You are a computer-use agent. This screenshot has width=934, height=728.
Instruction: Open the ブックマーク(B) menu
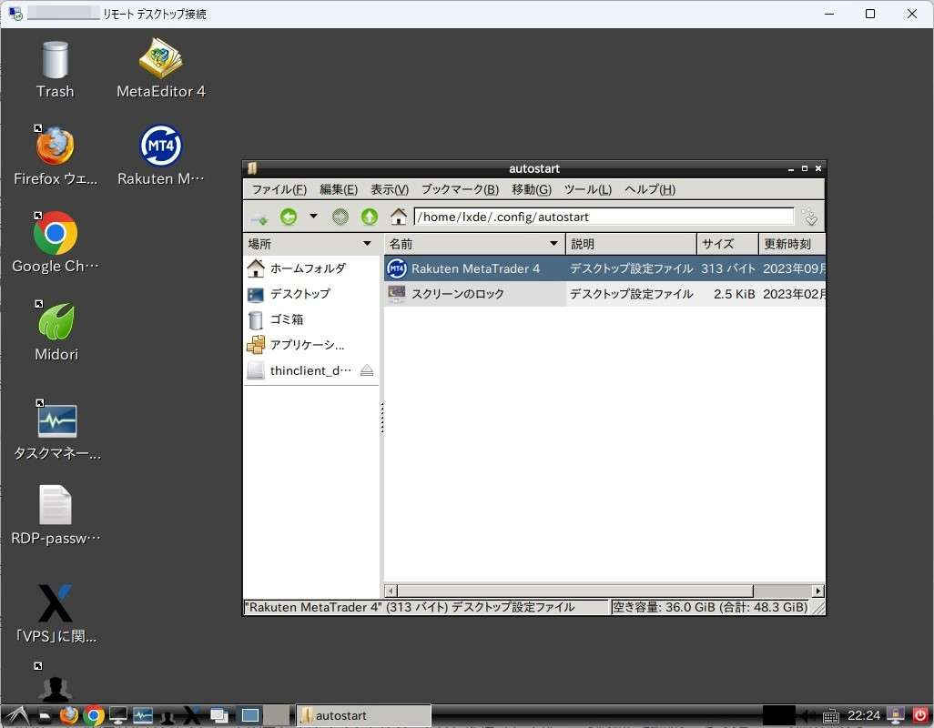460,189
